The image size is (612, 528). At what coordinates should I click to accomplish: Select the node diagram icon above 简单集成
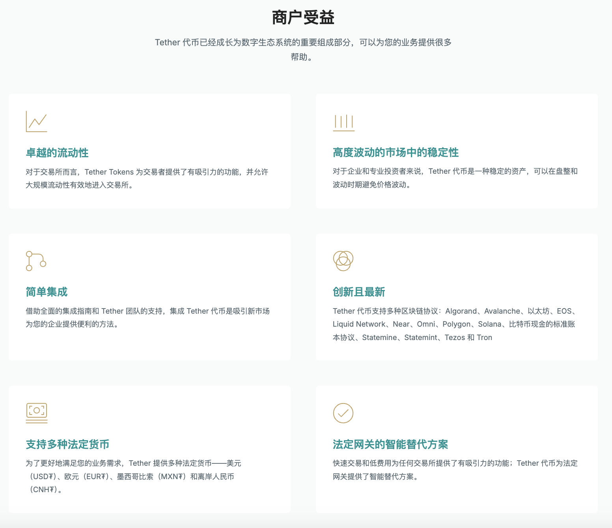(36, 260)
